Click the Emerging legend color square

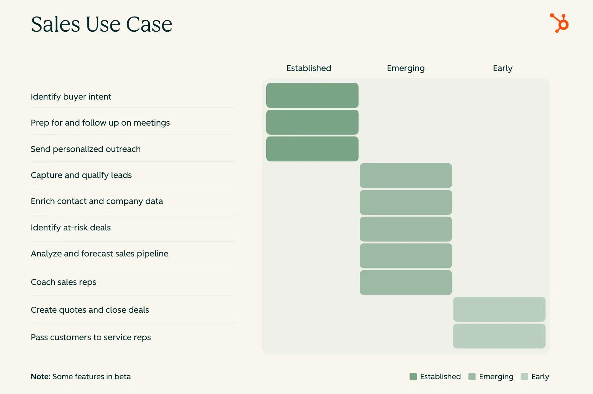[472, 377]
